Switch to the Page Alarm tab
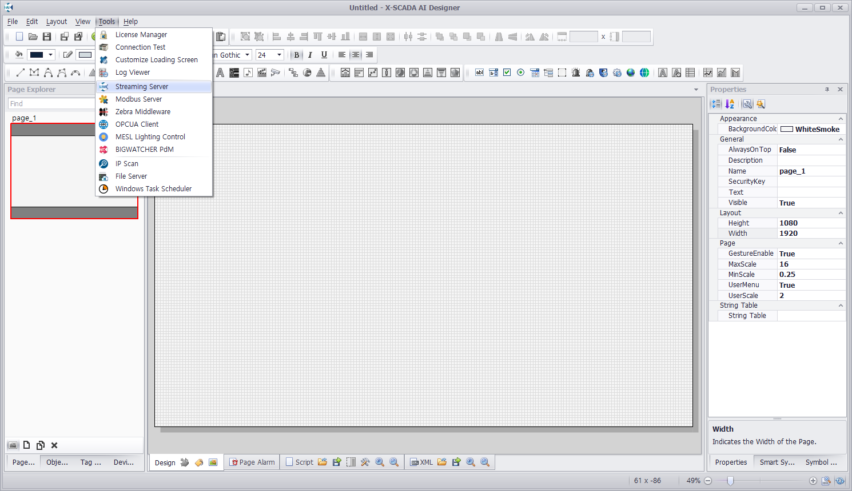852x491 pixels. tap(252, 462)
